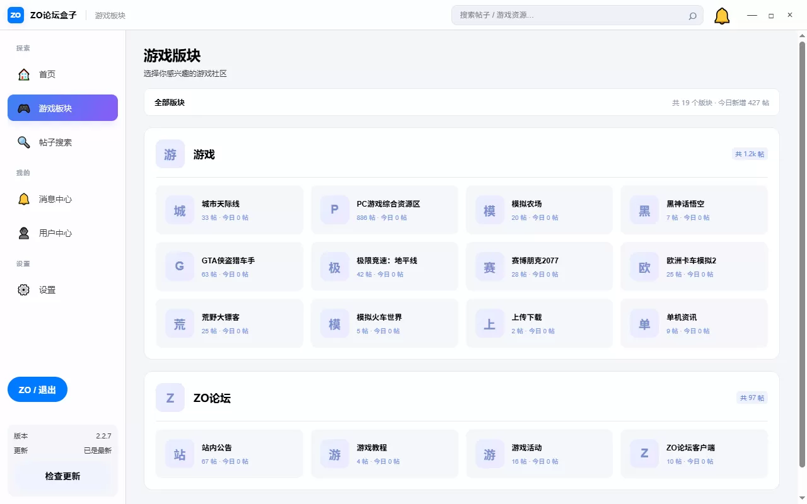This screenshot has height=504, width=807.
Task: Click the gamepad icon for 游戏板块
Action: [x=24, y=108]
